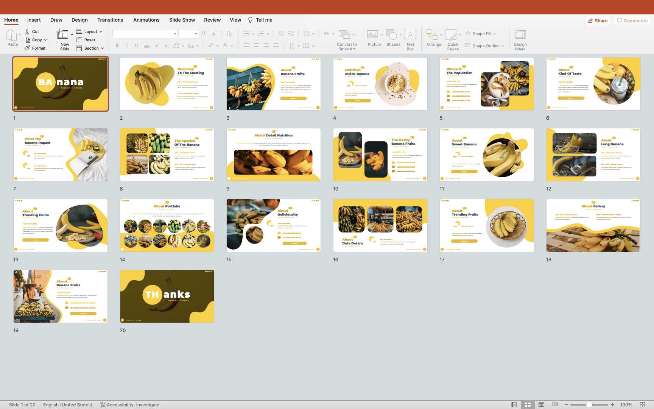Open Quick Styles gallery

pyautogui.click(x=451, y=35)
